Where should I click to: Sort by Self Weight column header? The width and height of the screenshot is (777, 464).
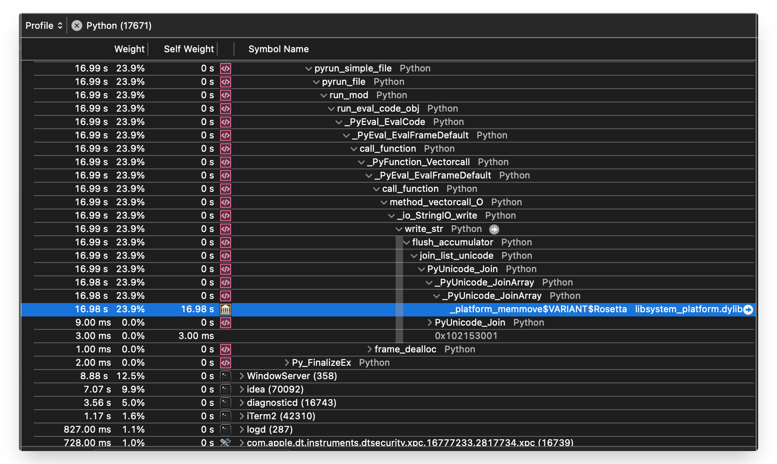point(189,49)
